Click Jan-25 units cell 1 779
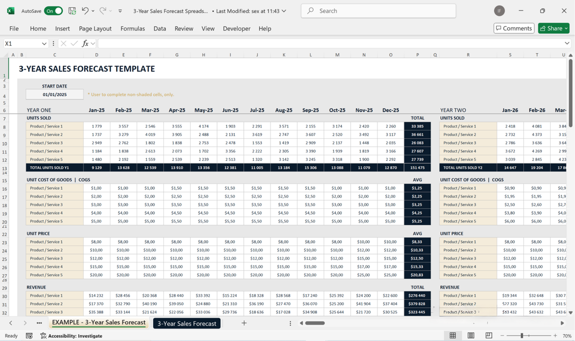This screenshot has width=575, height=341. coord(97,126)
